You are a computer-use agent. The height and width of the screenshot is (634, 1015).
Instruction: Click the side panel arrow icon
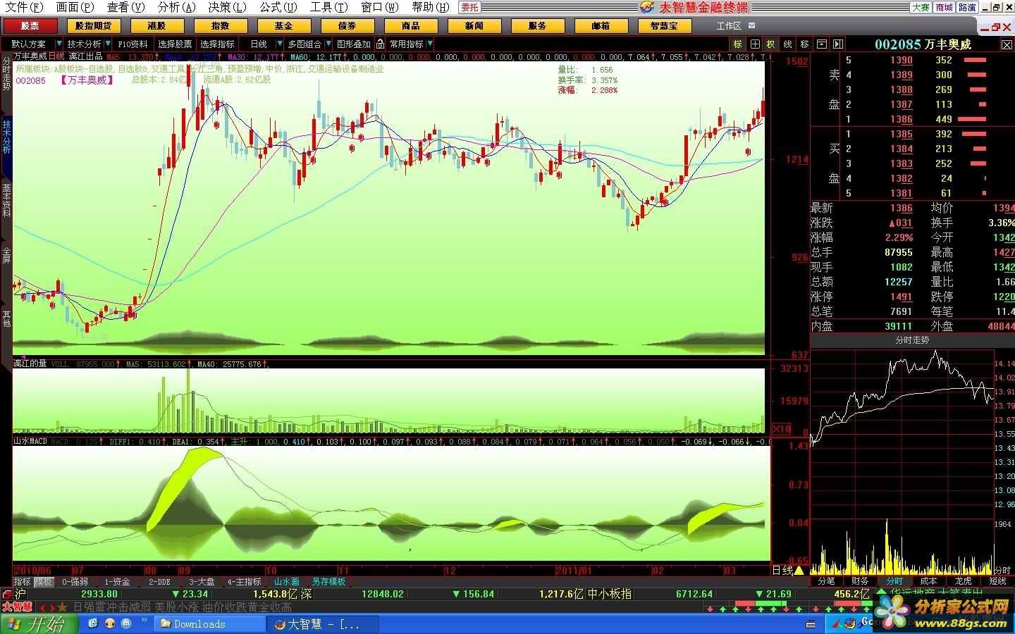(x=837, y=44)
